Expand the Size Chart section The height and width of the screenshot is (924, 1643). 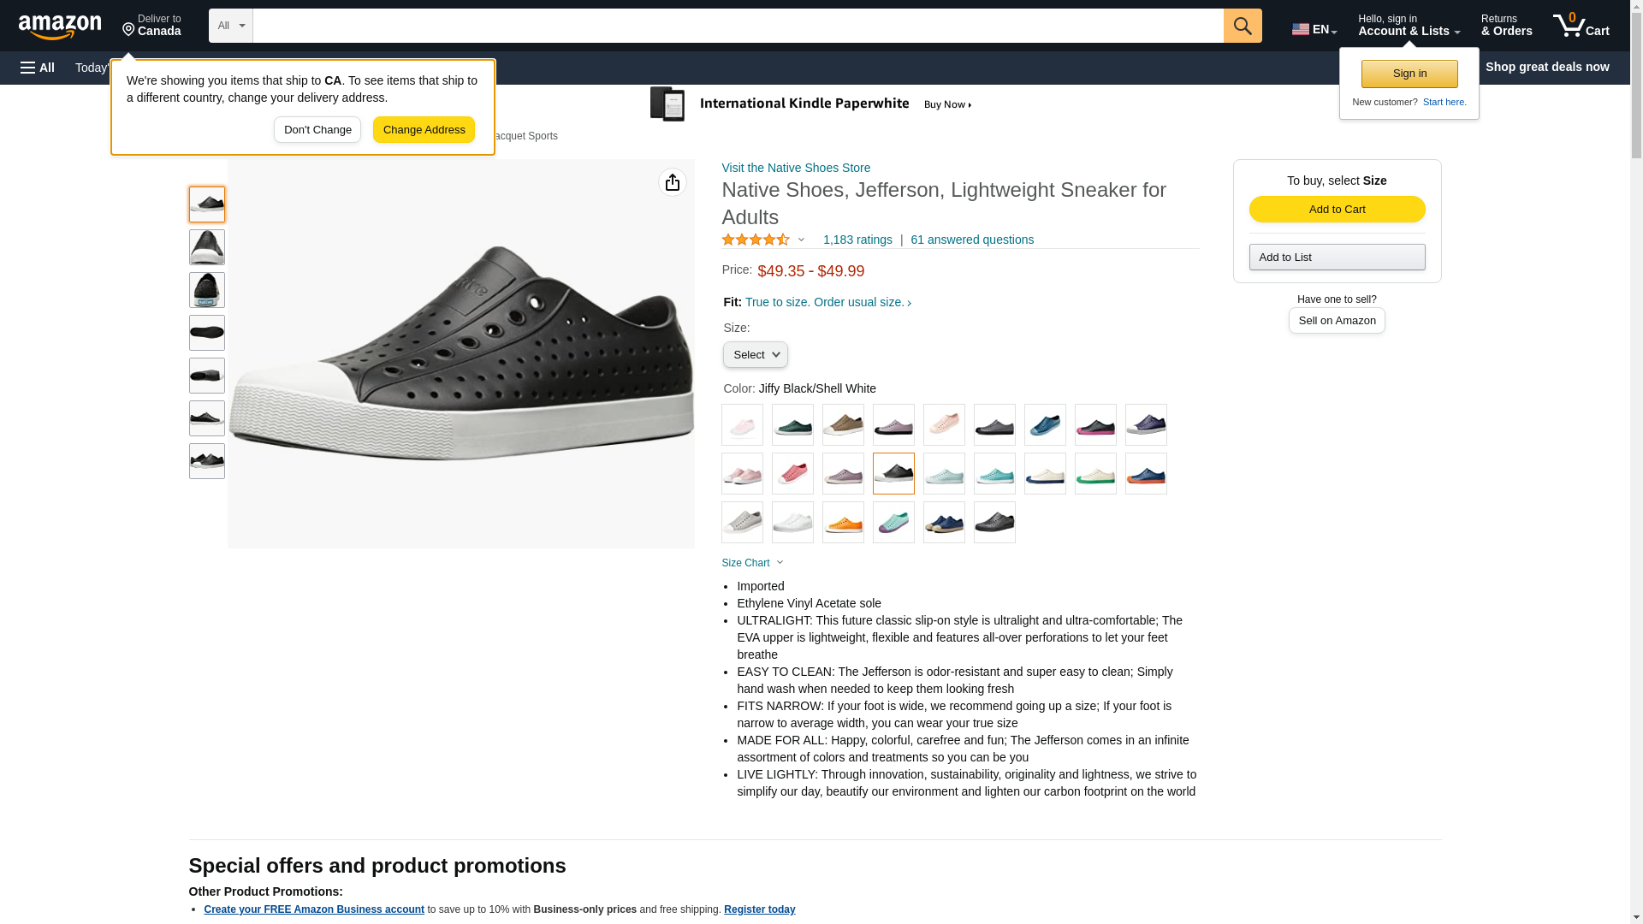tap(752, 563)
